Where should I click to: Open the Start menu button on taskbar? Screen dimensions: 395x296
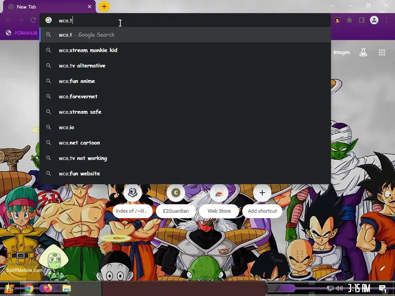tap(9, 288)
